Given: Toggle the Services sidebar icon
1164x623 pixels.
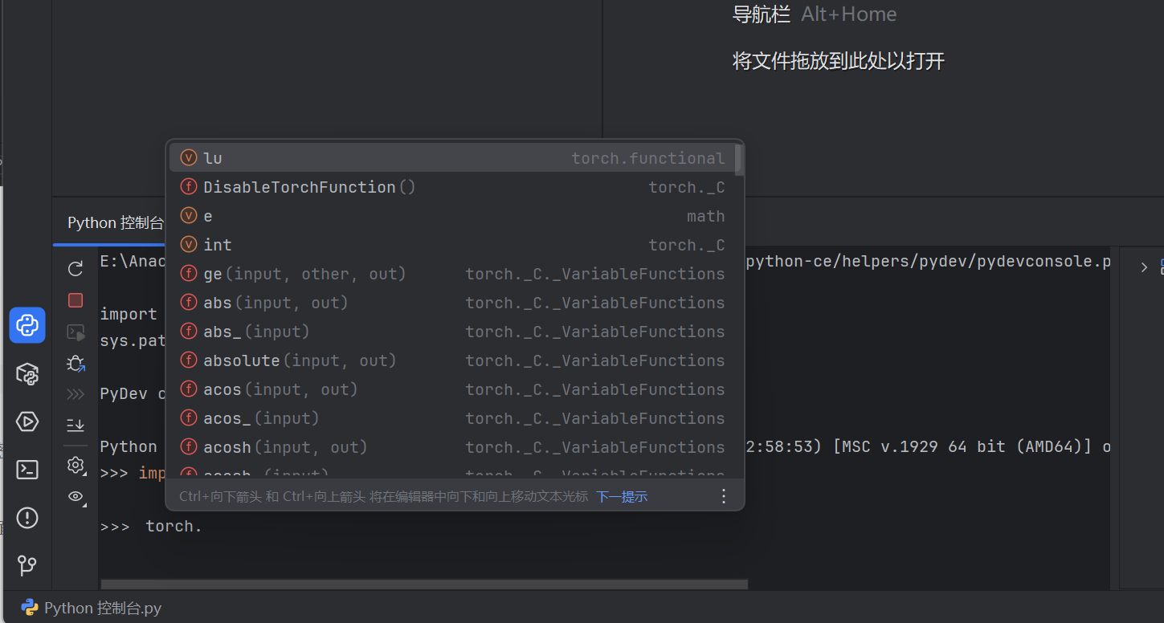Looking at the screenshot, I should click(27, 421).
